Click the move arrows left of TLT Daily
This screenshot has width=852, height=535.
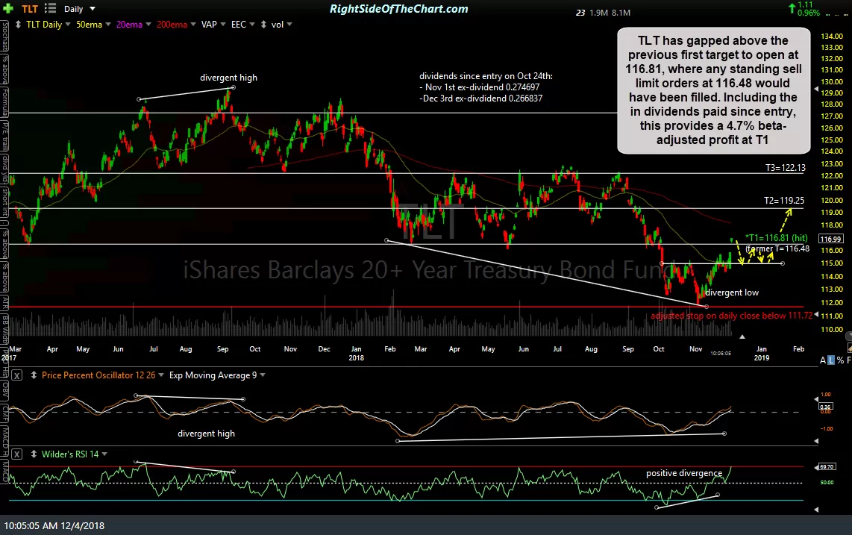[x=18, y=25]
